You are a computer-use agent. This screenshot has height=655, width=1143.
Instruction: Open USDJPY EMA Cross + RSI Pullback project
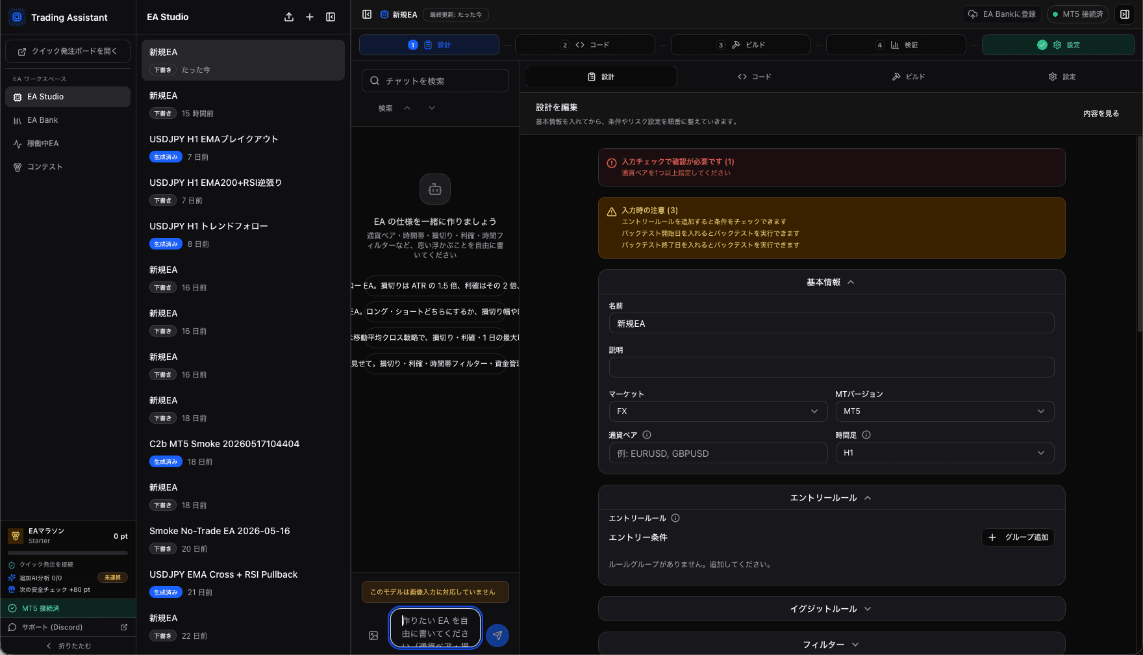[243, 583]
